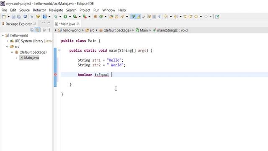Collapse the src folder node

[8, 47]
